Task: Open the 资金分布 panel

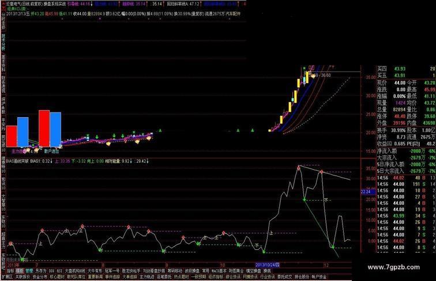Action: pyautogui.click(x=40, y=277)
